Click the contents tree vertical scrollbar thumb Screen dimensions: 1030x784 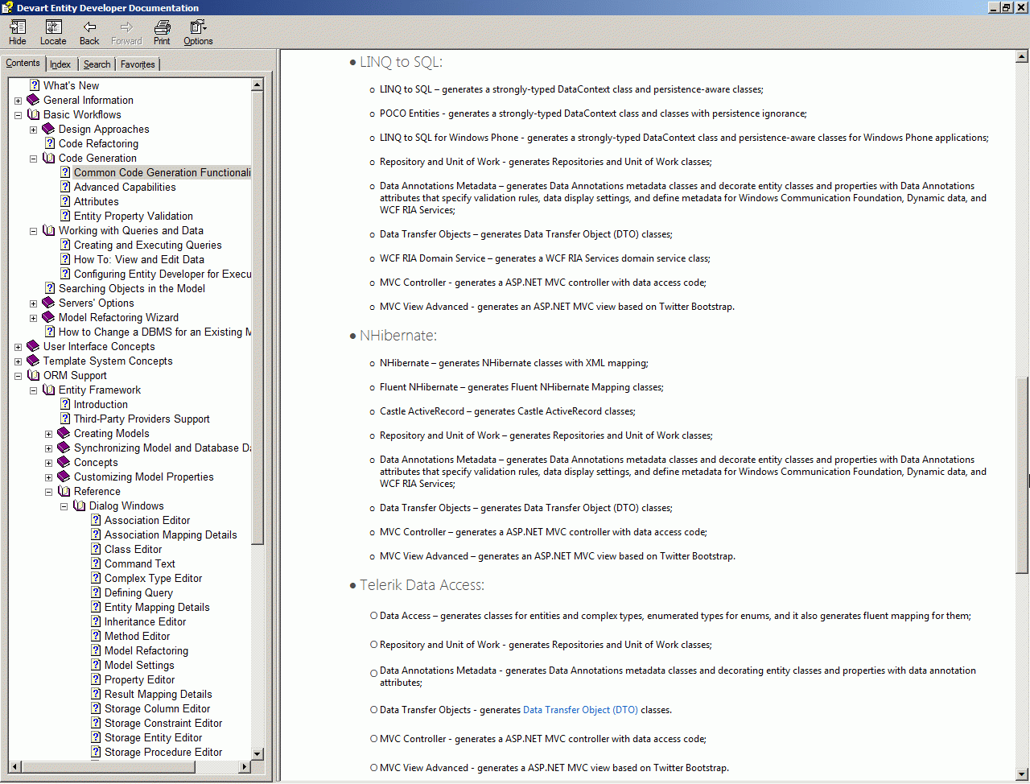point(257,317)
